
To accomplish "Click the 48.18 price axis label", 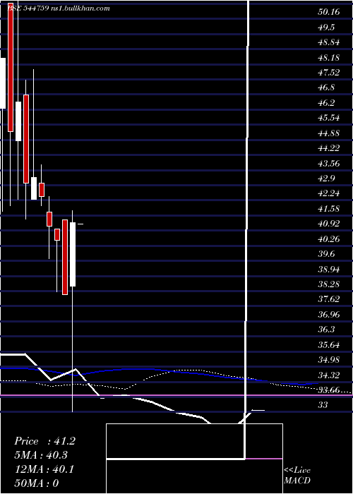I will pos(329,57).
